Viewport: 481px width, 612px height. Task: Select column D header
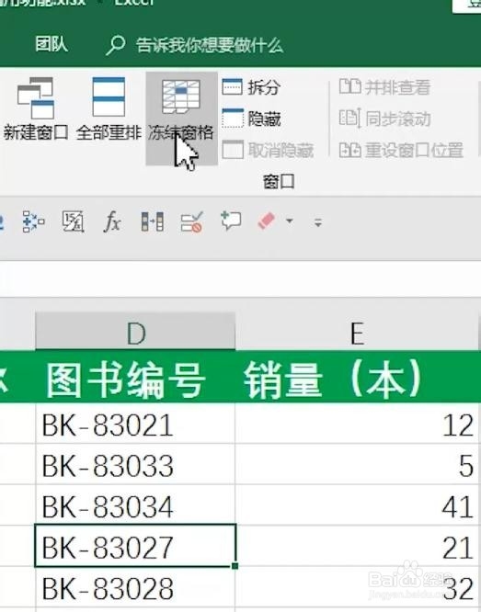coord(135,332)
